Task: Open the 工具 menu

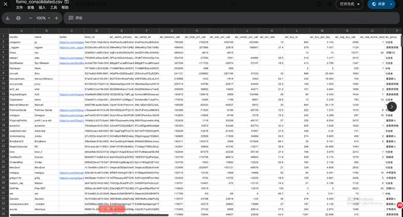Action: tap(53, 8)
